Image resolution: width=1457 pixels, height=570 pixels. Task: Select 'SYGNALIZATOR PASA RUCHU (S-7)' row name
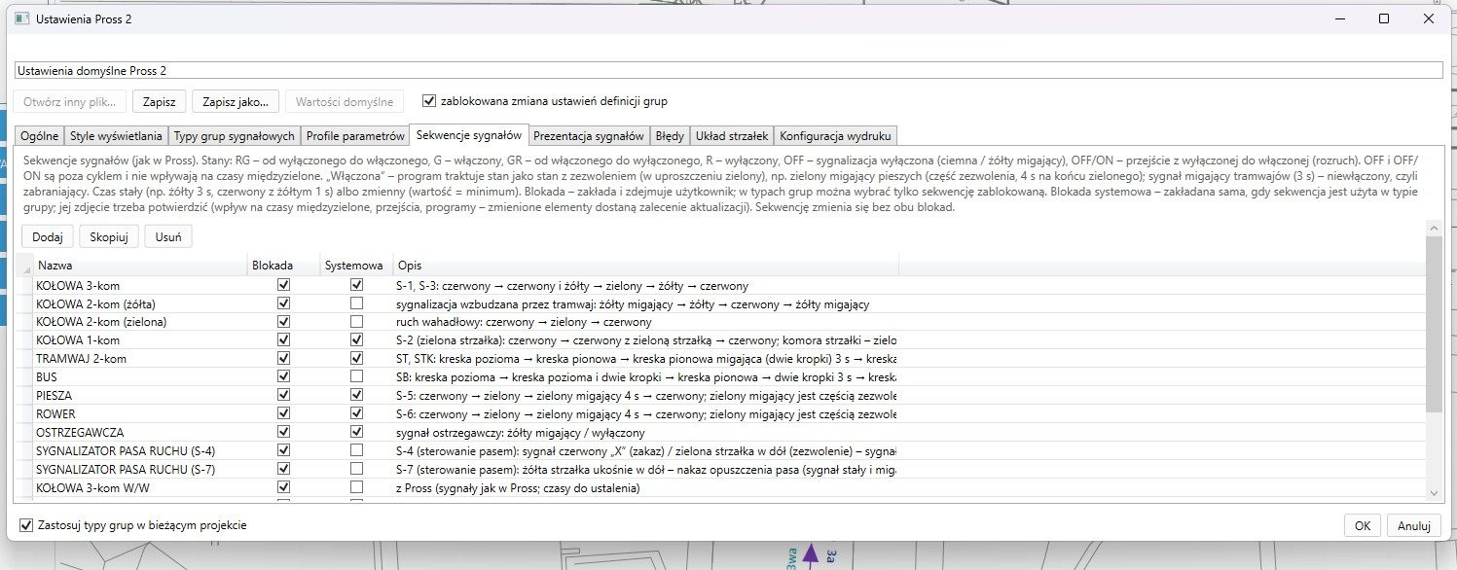126,469
